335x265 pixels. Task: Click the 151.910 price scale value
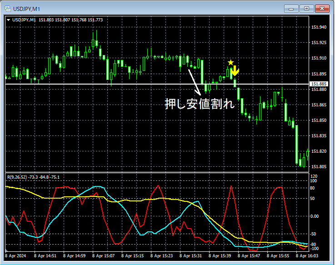pos(319,58)
